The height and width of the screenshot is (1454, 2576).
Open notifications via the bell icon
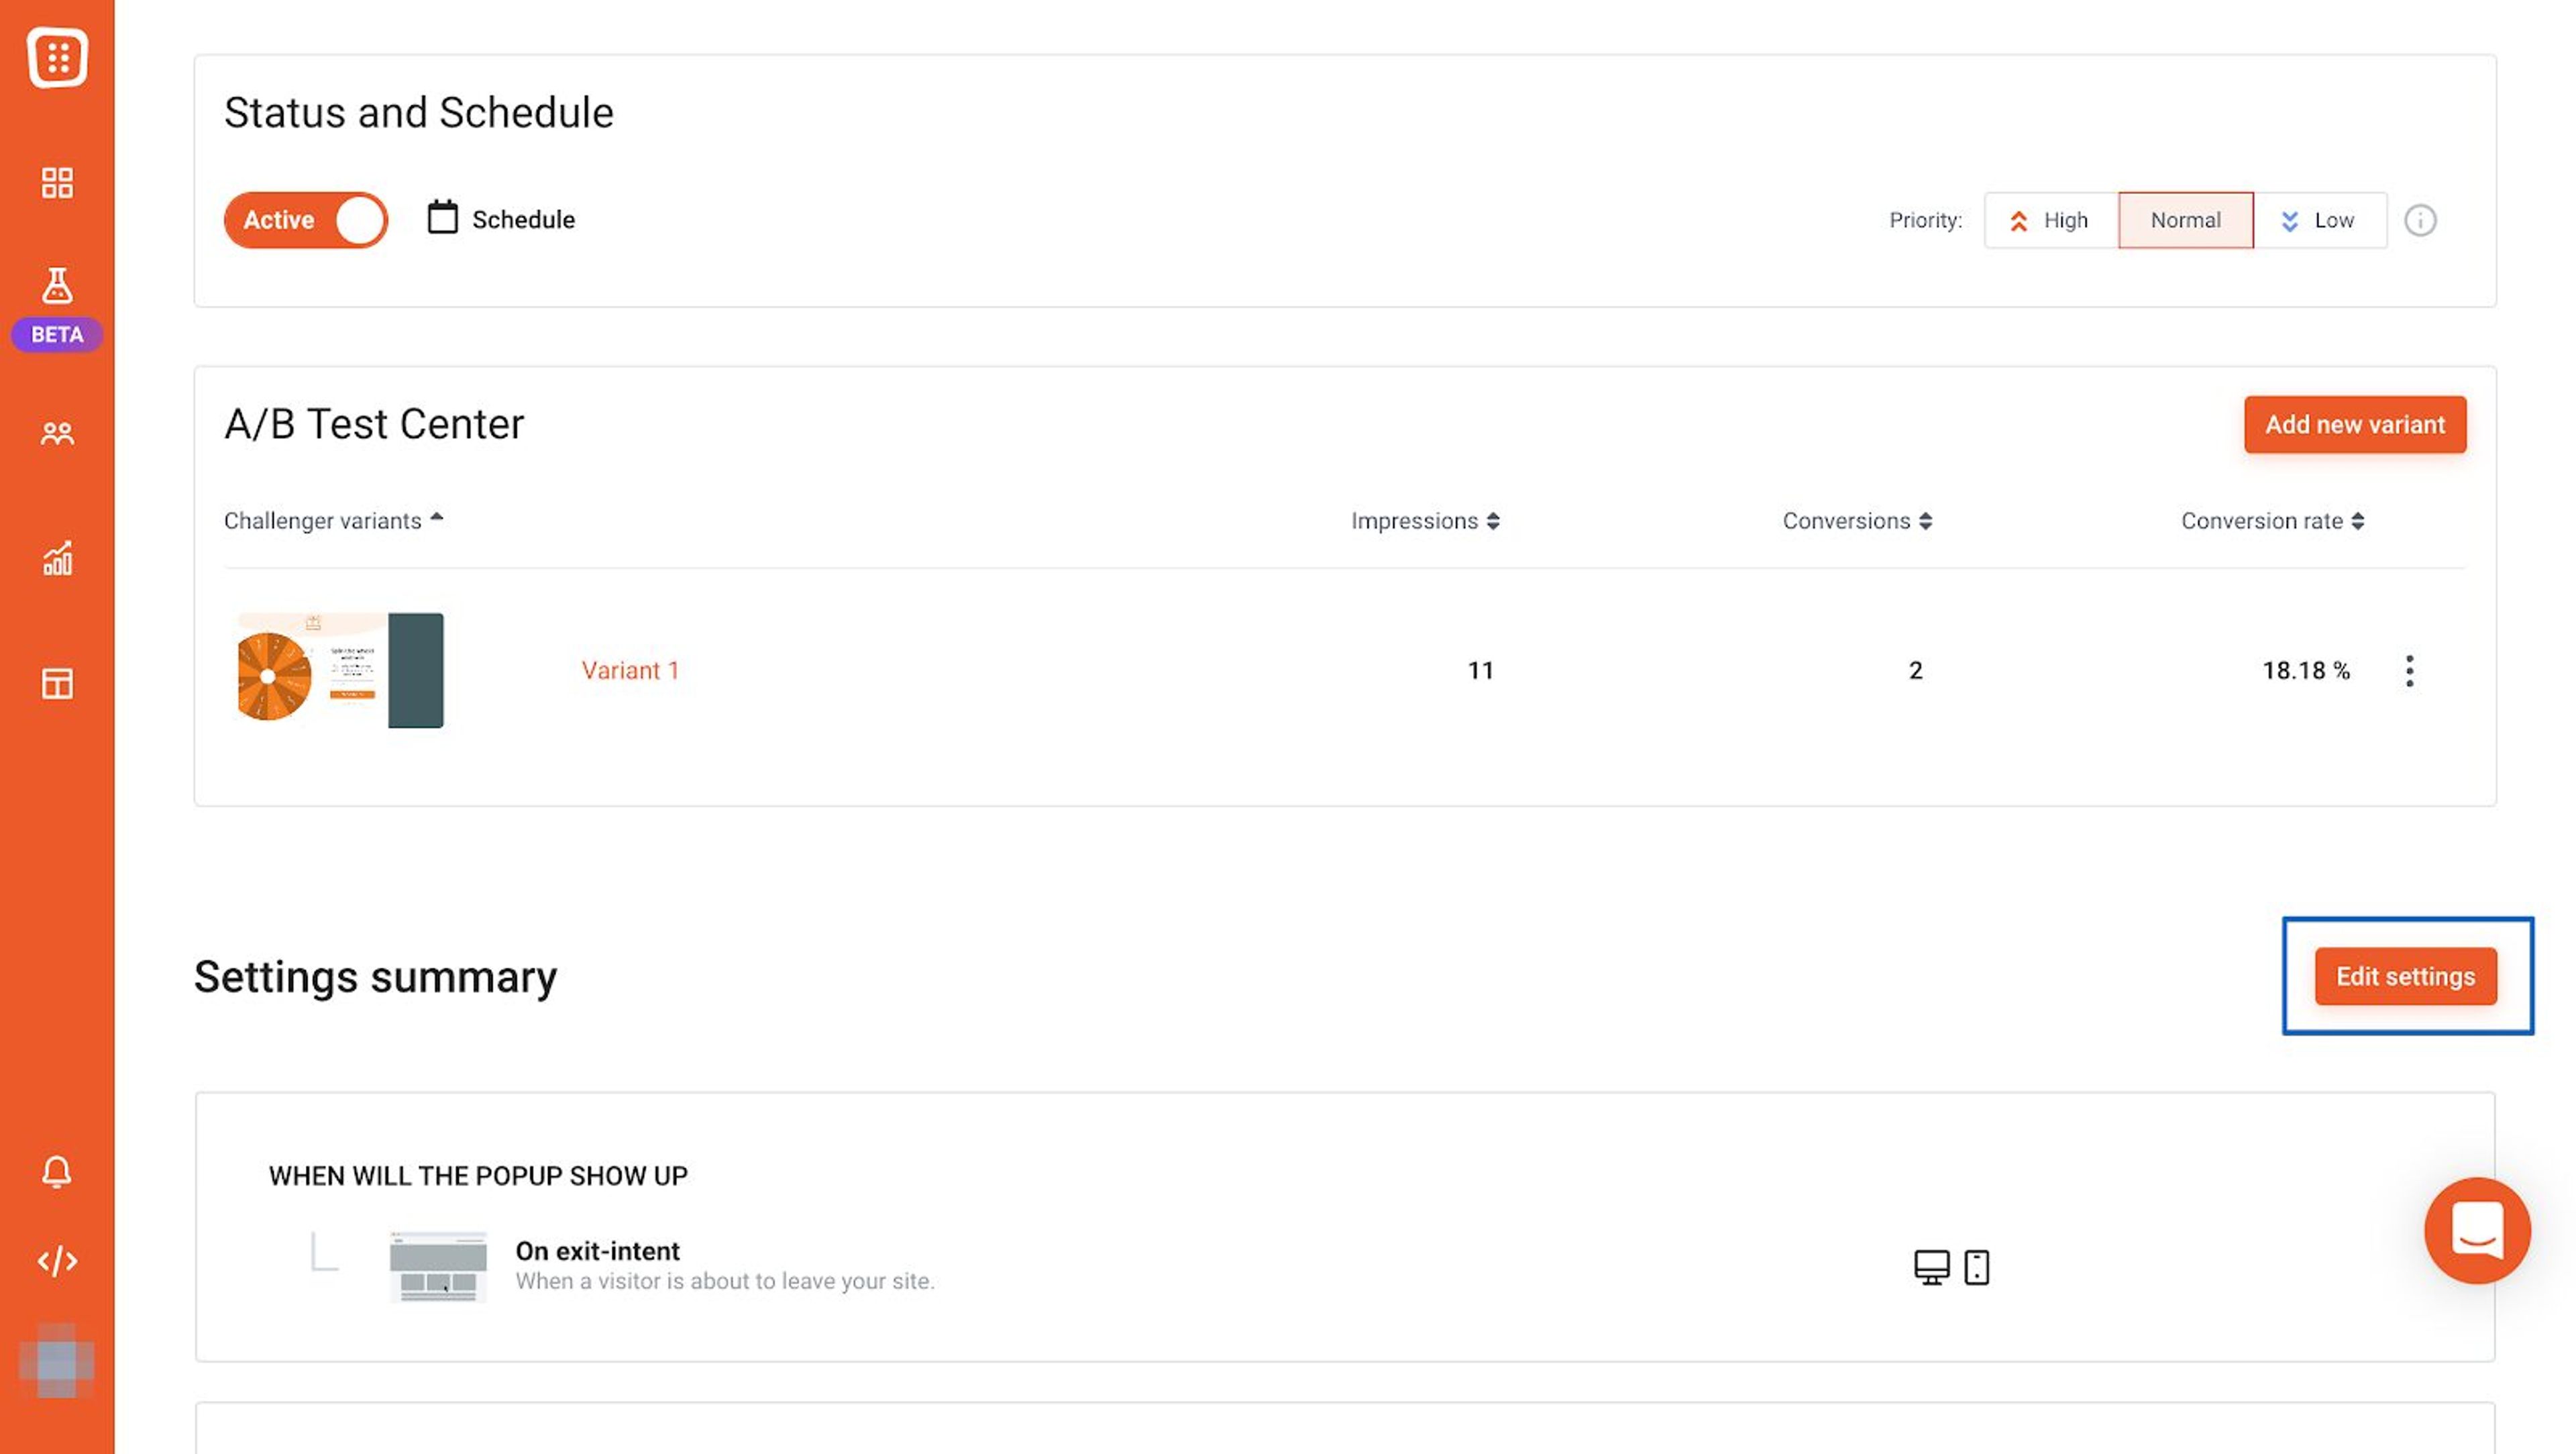pyautogui.click(x=57, y=1172)
